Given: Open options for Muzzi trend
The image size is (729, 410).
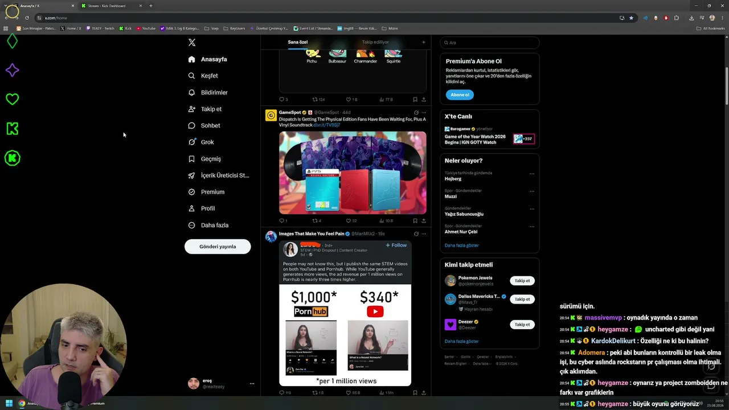Looking at the screenshot, I should coord(532,191).
